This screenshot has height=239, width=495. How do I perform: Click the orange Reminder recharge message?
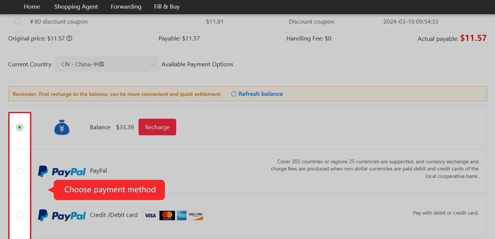click(117, 94)
